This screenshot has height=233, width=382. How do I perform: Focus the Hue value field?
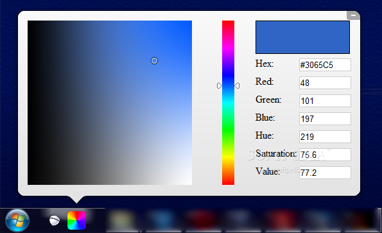(325, 137)
